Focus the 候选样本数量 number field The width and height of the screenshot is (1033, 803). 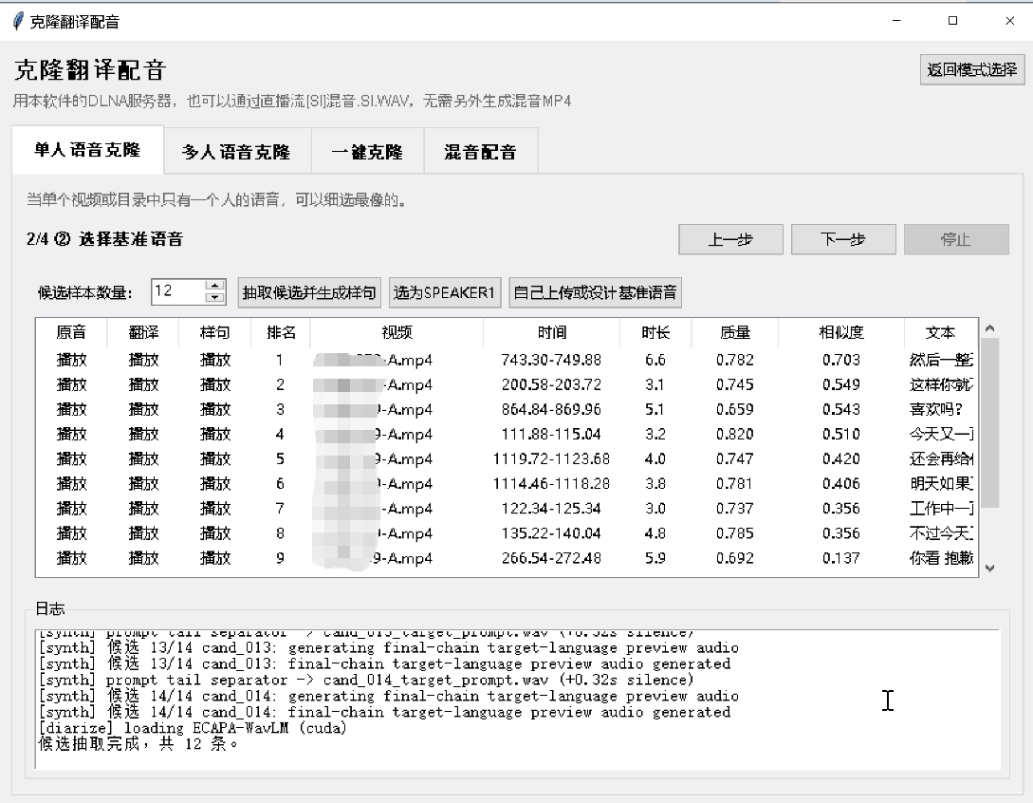[178, 291]
